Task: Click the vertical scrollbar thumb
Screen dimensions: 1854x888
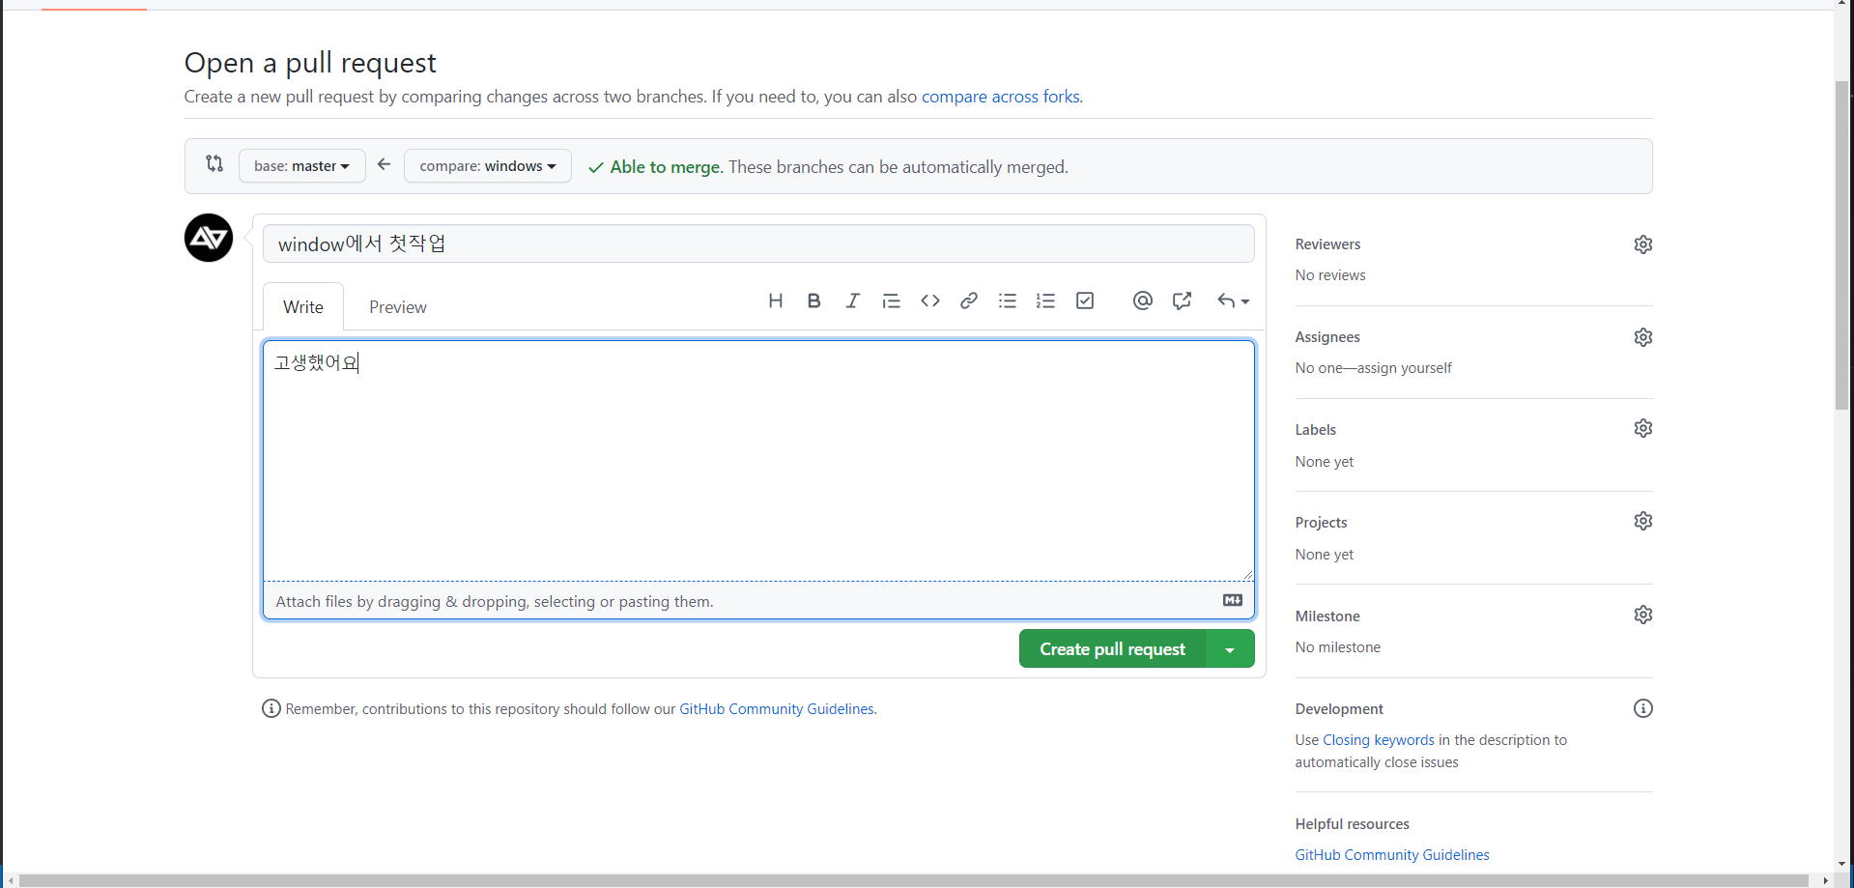Action: click(1841, 245)
